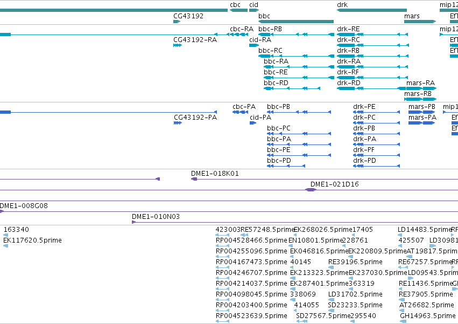Screen dimensions: 458x324
Task: Select the drk-RF transcript
Action: [x=372, y=78]
